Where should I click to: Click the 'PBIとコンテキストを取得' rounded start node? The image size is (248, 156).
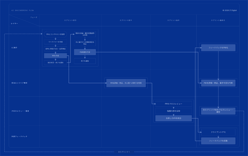[55, 34]
